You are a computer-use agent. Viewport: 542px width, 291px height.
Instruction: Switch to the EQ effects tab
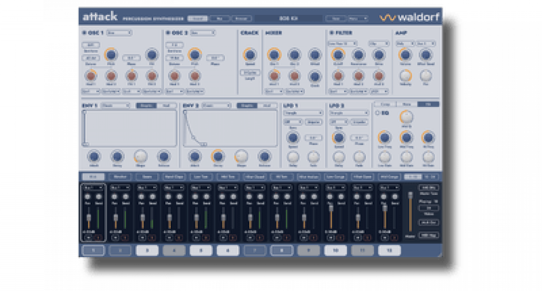[x=428, y=104]
